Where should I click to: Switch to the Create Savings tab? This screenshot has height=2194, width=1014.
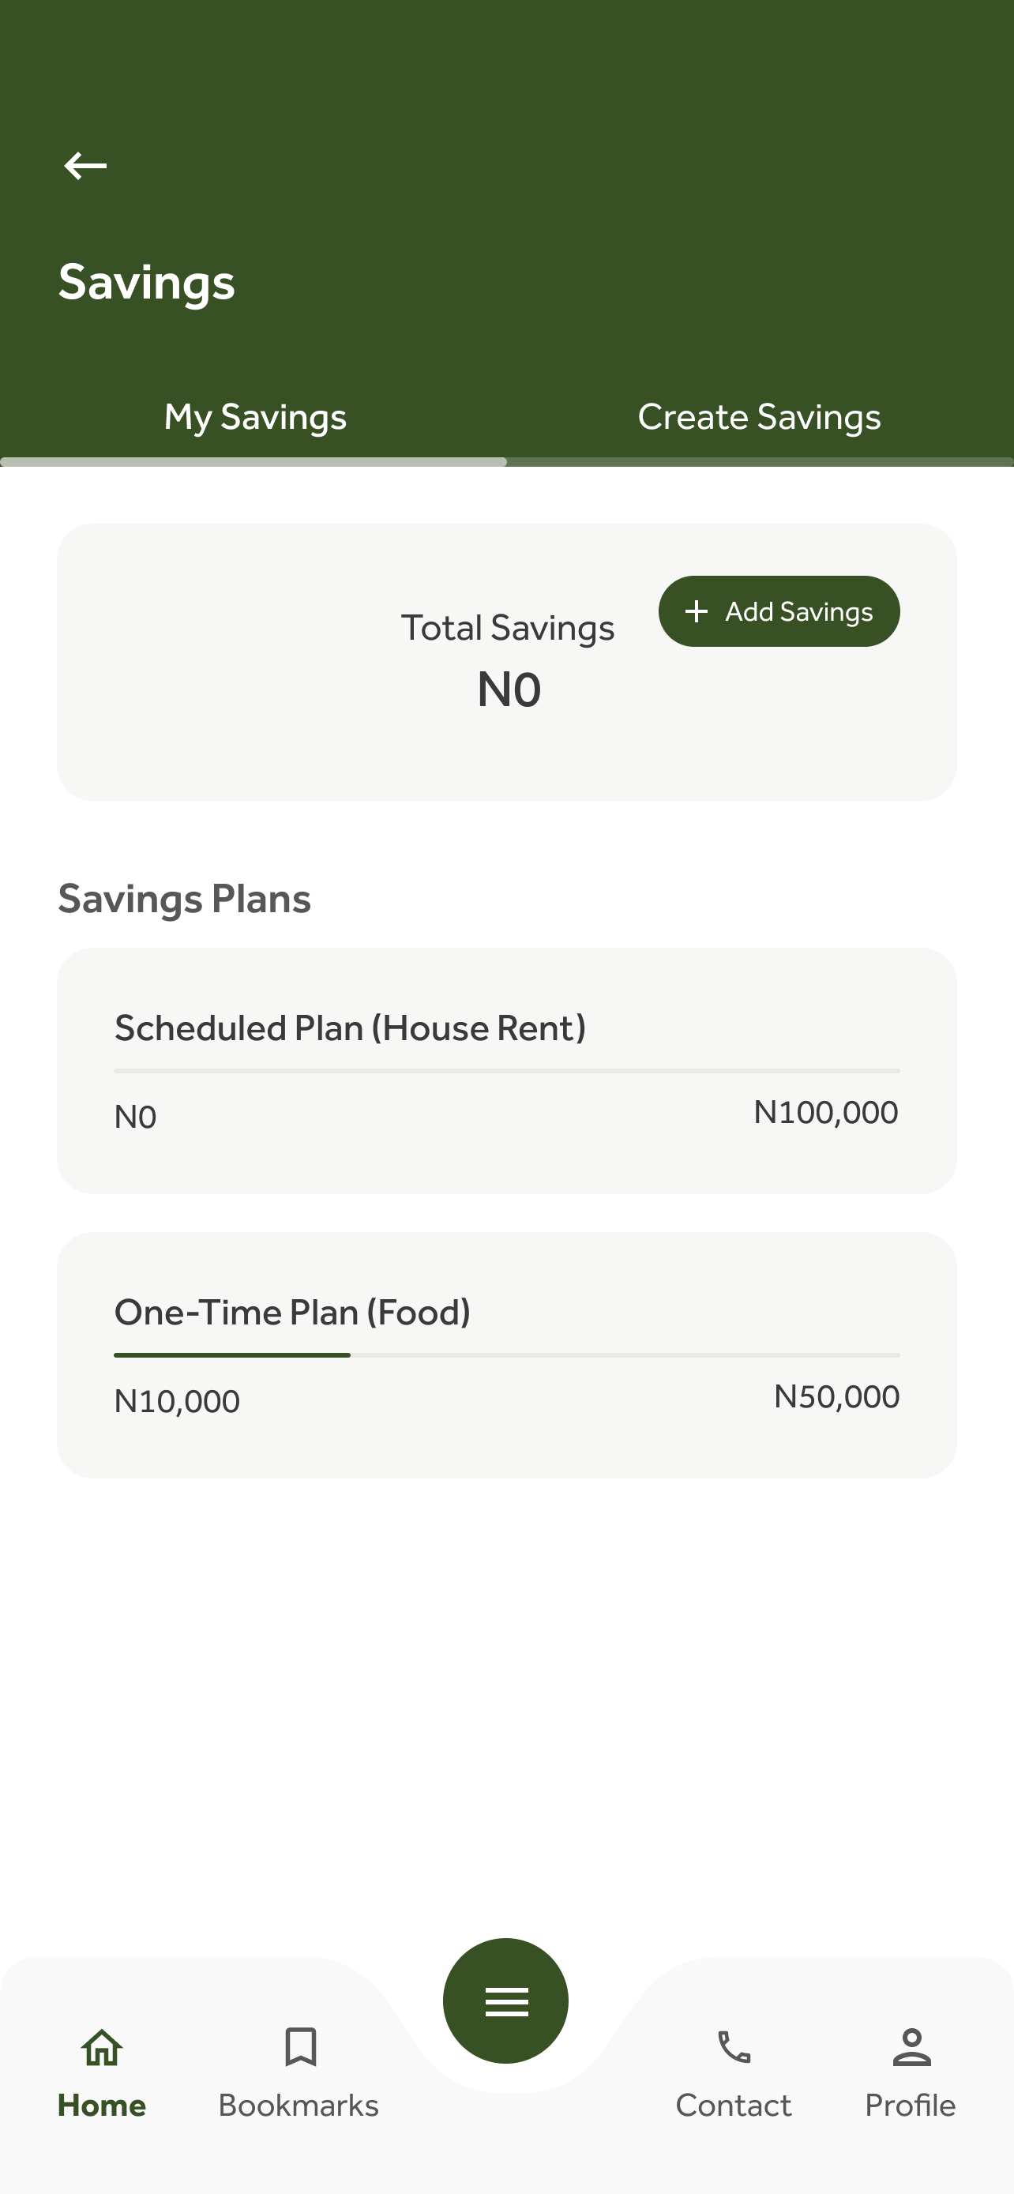759,416
